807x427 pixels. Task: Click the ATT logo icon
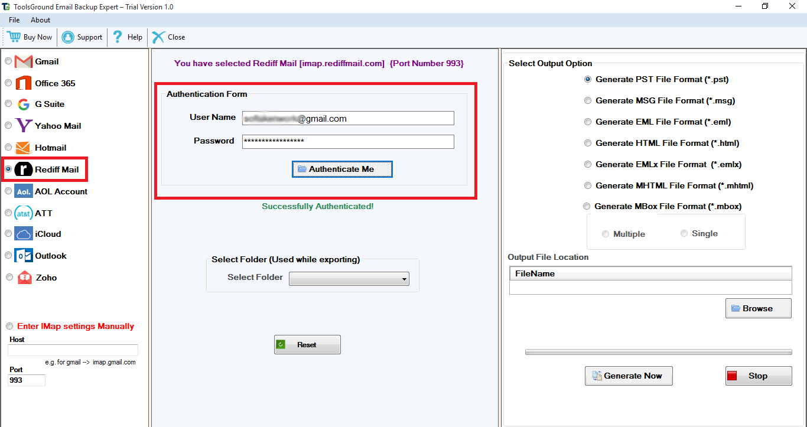tap(24, 213)
